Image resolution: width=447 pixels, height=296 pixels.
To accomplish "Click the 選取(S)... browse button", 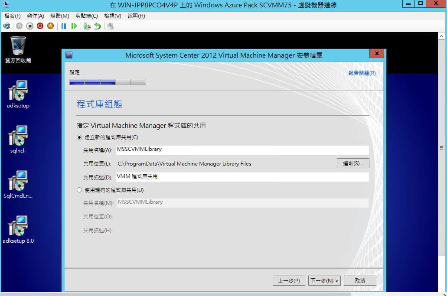I will (x=353, y=163).
